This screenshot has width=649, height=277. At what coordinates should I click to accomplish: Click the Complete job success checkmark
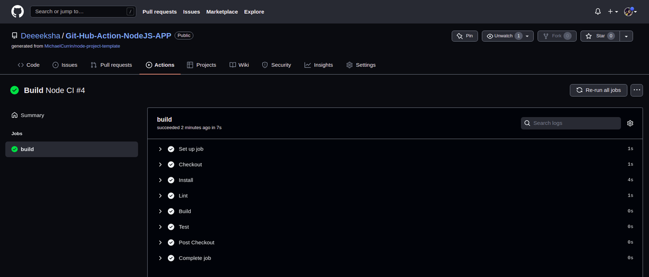(x=171, y=258)
